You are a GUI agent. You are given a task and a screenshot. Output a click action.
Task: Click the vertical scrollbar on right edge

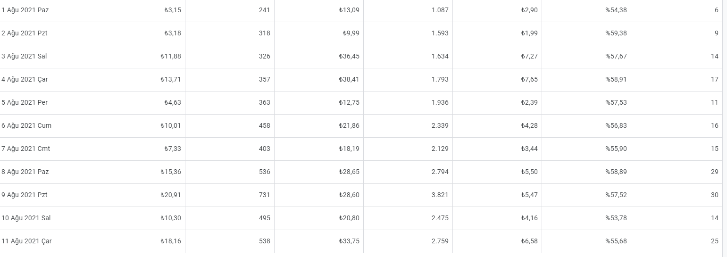(725, 128)
